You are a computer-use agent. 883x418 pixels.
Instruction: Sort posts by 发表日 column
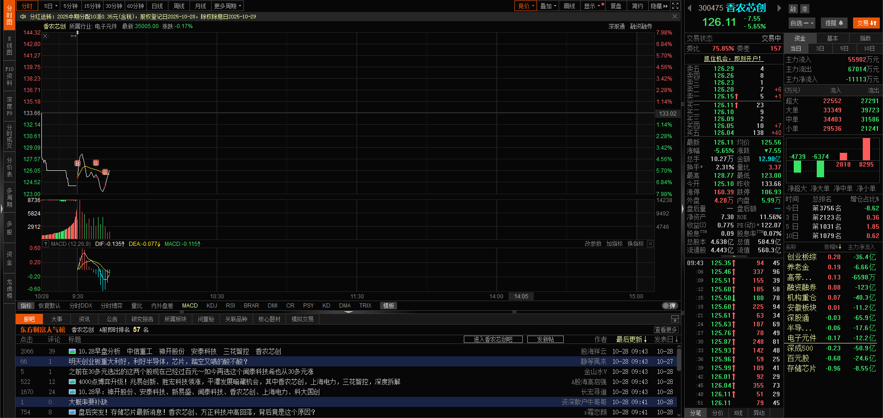click(x=666, y=339)
